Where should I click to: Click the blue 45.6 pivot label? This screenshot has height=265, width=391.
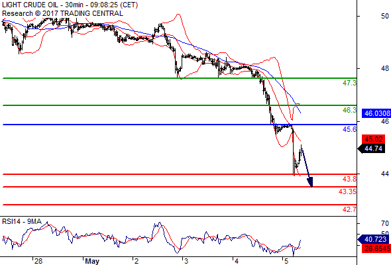click(x=349, y=129)
